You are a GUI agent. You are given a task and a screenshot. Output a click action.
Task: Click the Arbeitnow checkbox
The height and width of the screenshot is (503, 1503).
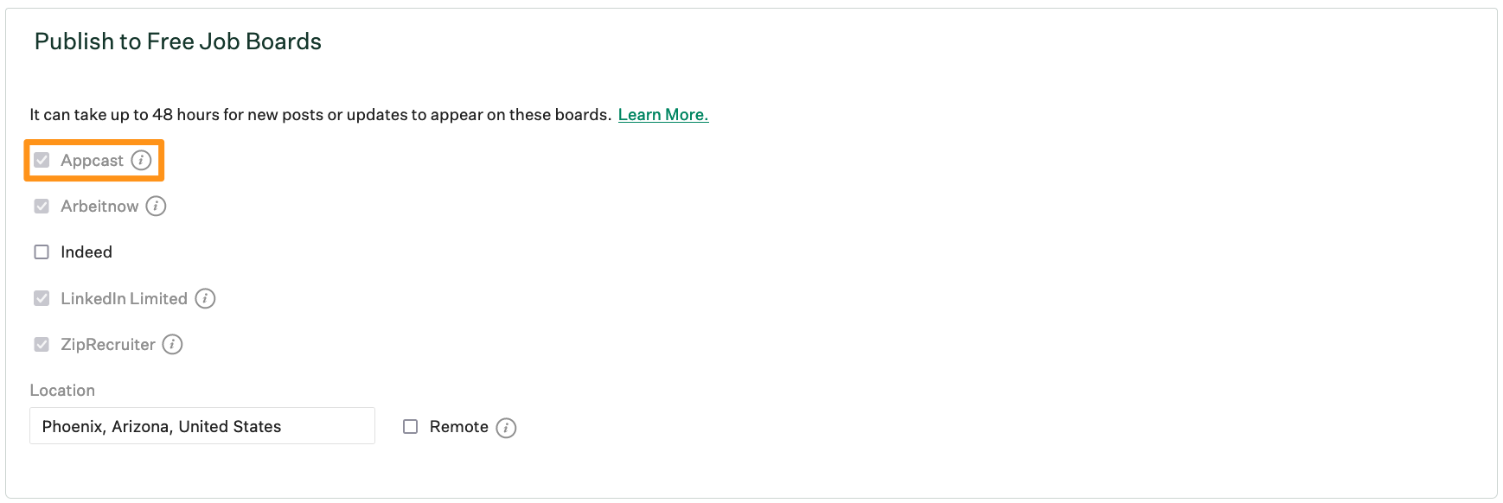42,206
